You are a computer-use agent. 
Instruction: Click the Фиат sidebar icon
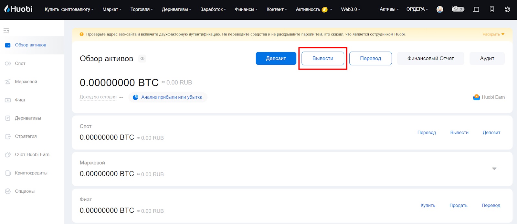click(8, 100)
